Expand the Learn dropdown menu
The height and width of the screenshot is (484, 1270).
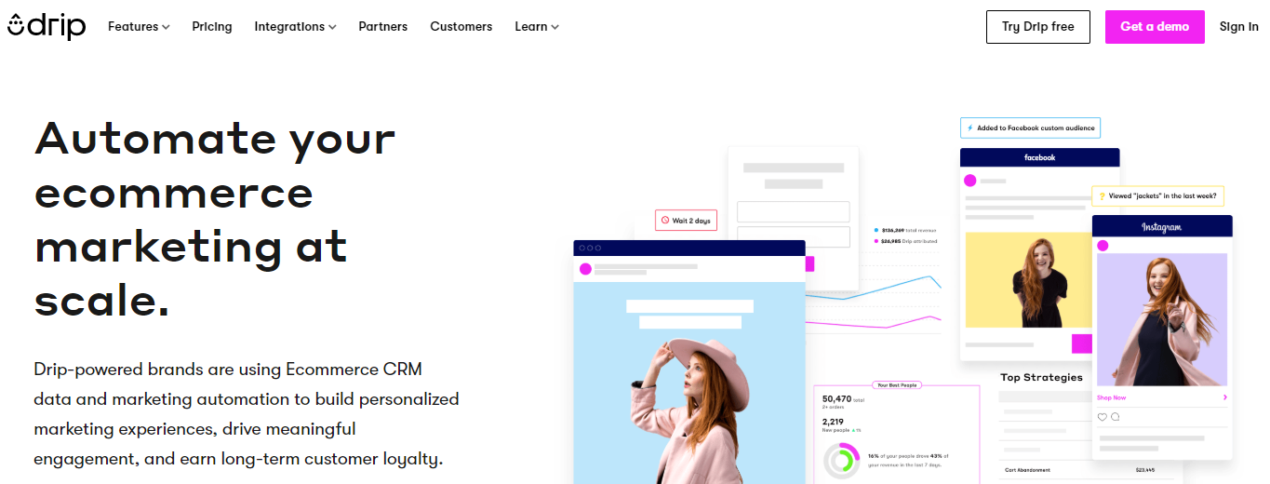537,27
